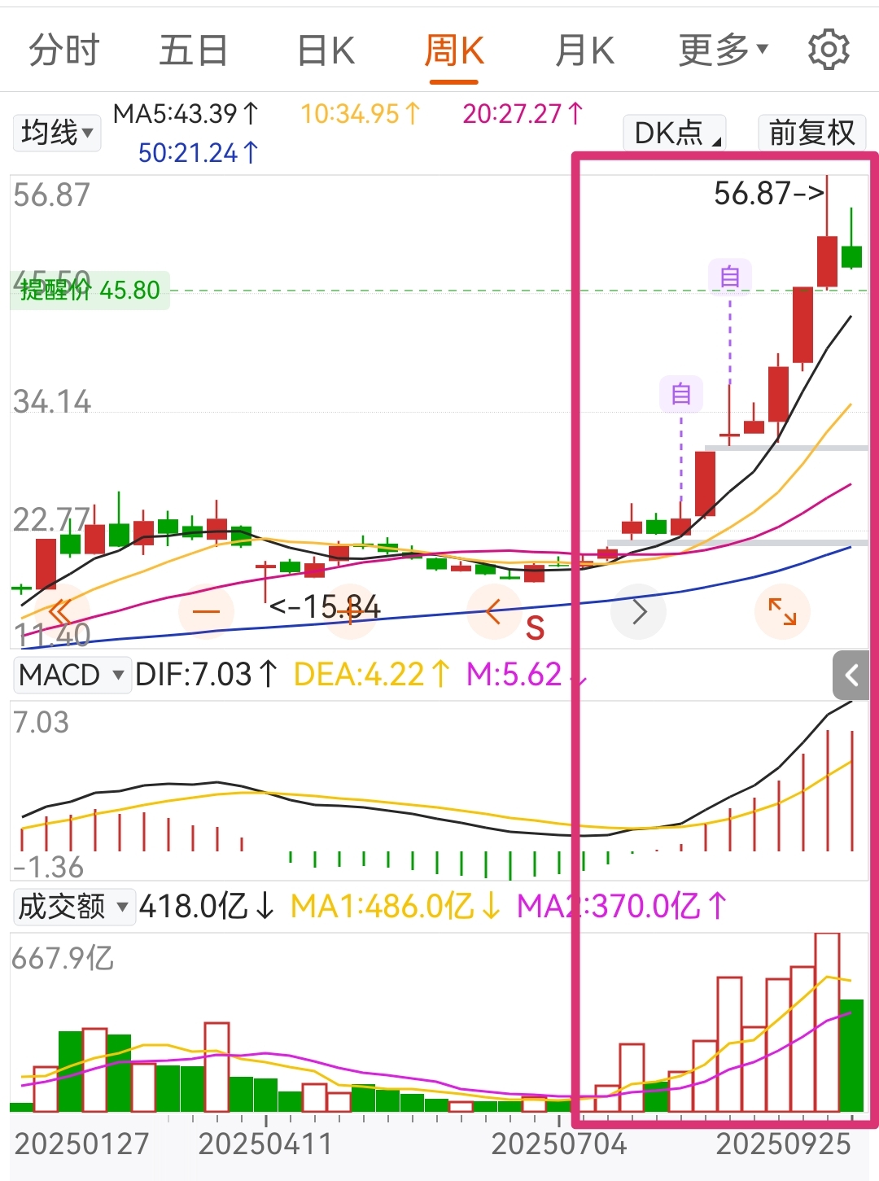Tap the lower 自 marker on chart

click(681, 394)
